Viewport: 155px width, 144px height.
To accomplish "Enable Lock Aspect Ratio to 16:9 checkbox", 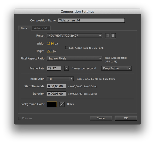I will [67, 48].
